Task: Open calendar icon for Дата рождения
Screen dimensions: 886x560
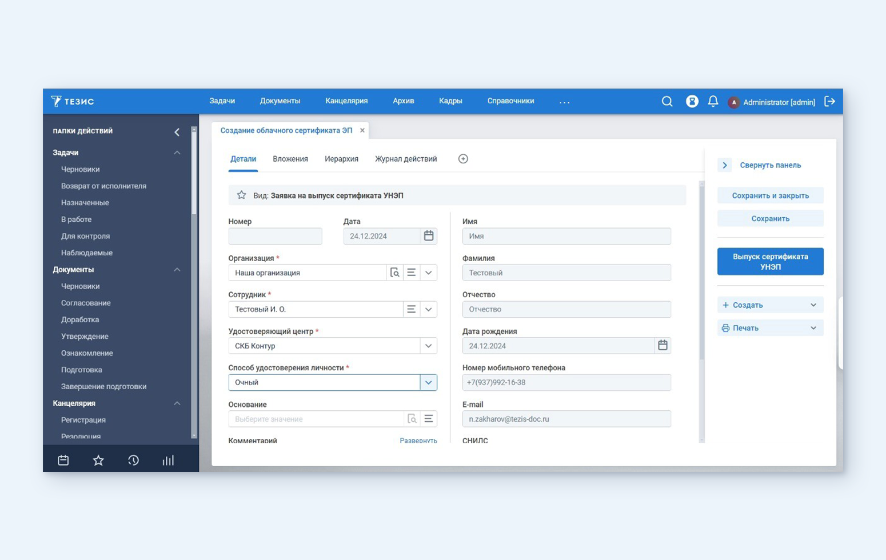Action: click(662, 346)
